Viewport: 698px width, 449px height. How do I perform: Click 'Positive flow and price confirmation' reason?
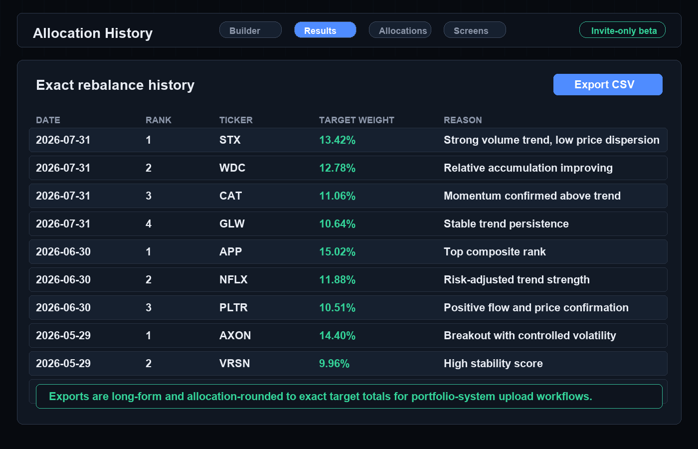click(x=536, y=308)
